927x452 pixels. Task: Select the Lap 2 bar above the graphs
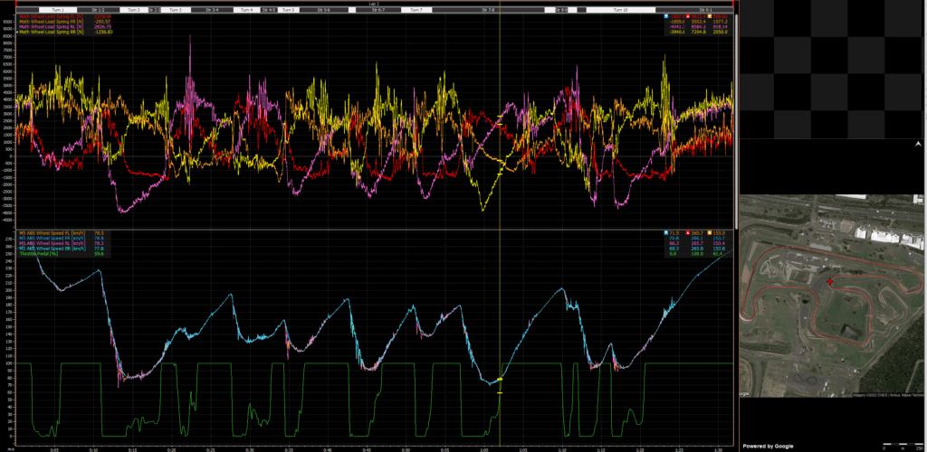pos(375,4)
